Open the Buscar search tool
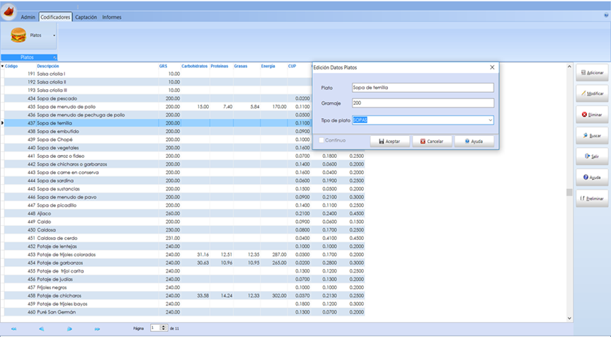The image size is (611, 337). (x=590, y=135)
